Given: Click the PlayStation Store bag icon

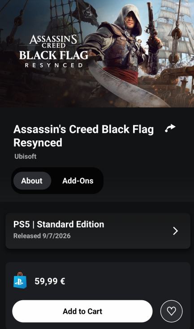Looking at the screenshot, I should click(20, 281).
